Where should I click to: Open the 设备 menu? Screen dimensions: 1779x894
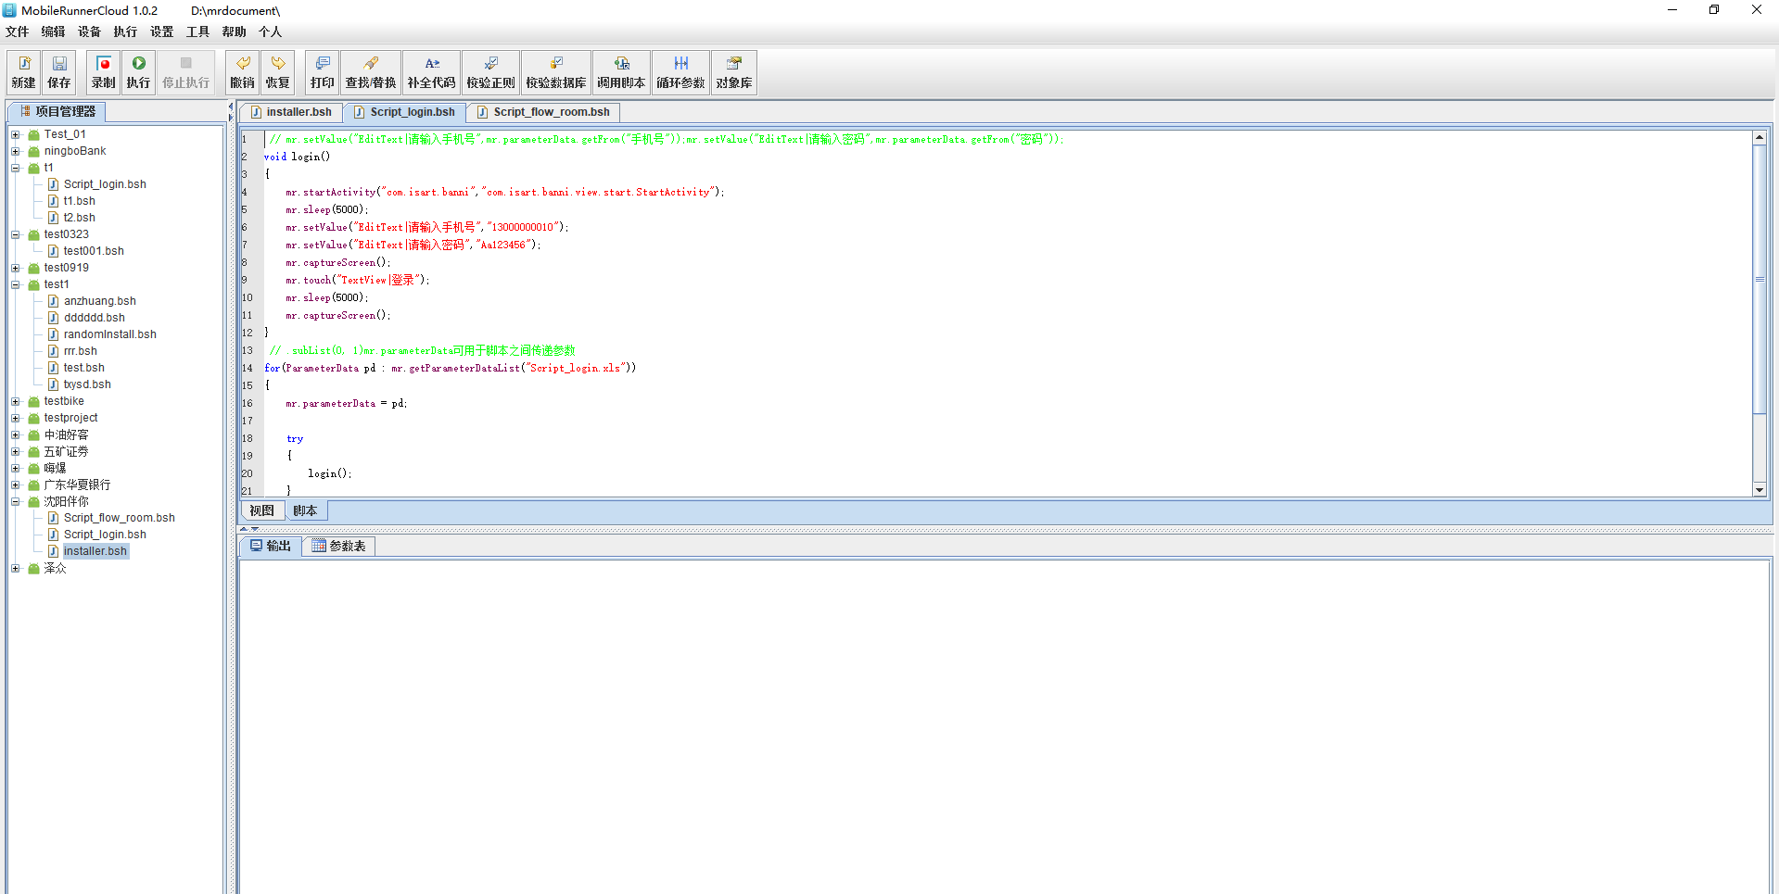[89, 31]
